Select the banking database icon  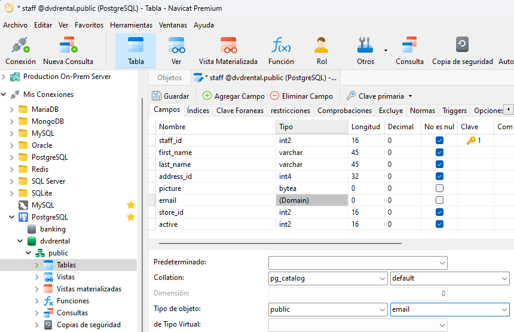click(x=32, y=229)
